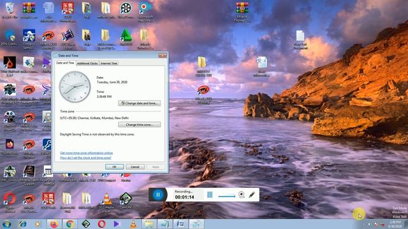Click the taskbar clock in the system tray

[x=395, y=224]
